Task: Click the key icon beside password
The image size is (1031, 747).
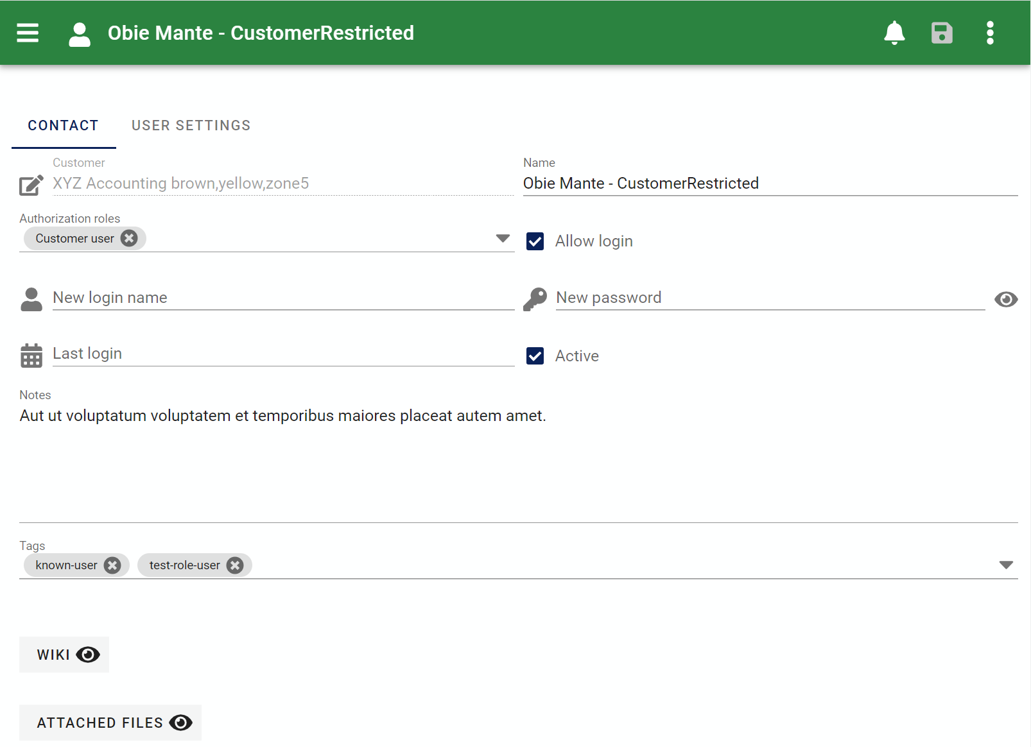Action: click(535, 299)
